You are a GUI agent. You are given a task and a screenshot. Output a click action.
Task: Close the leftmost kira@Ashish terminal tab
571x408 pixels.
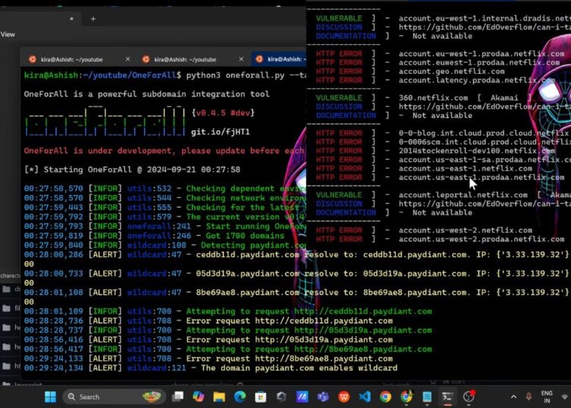(x=127, y=59)
